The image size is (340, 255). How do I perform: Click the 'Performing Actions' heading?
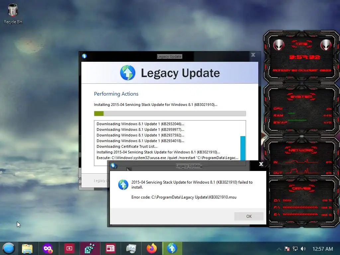[116, 94]
